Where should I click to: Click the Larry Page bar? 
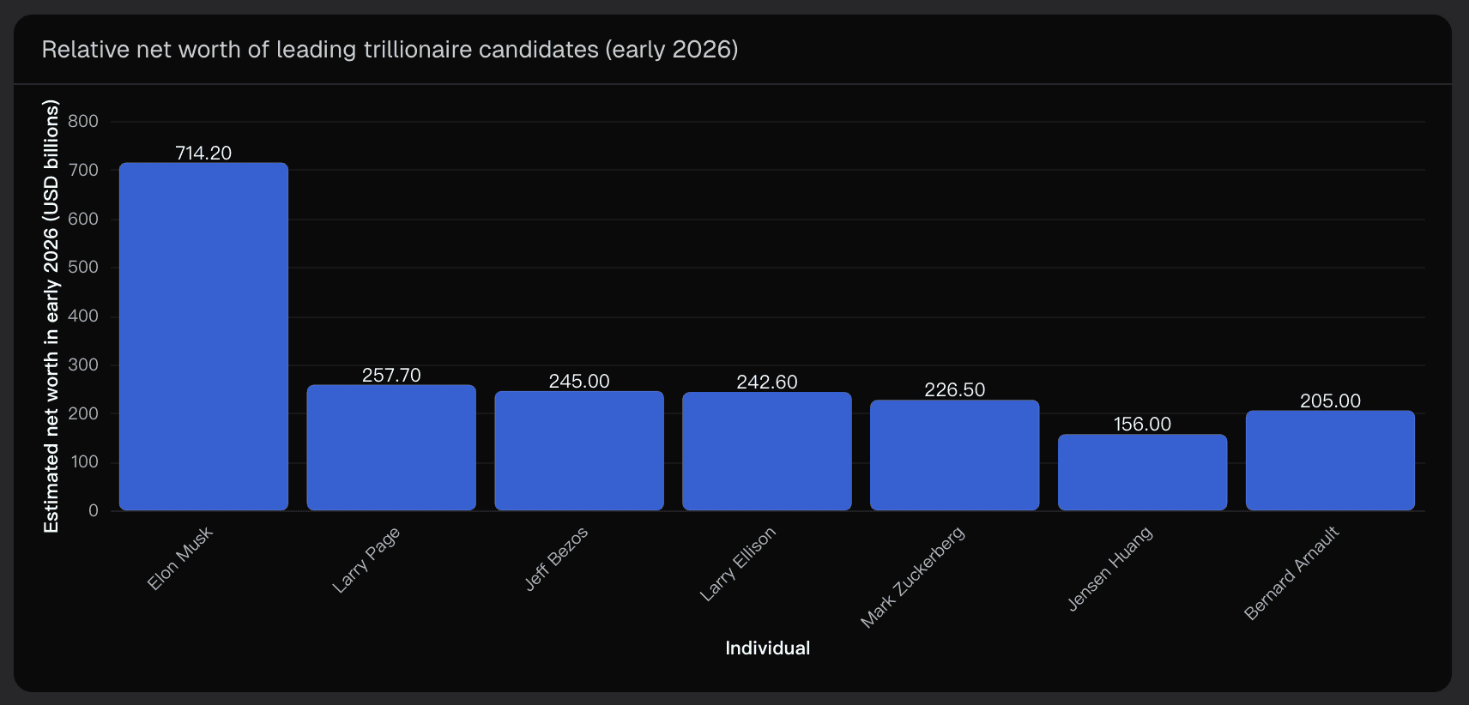pos(391,448)
